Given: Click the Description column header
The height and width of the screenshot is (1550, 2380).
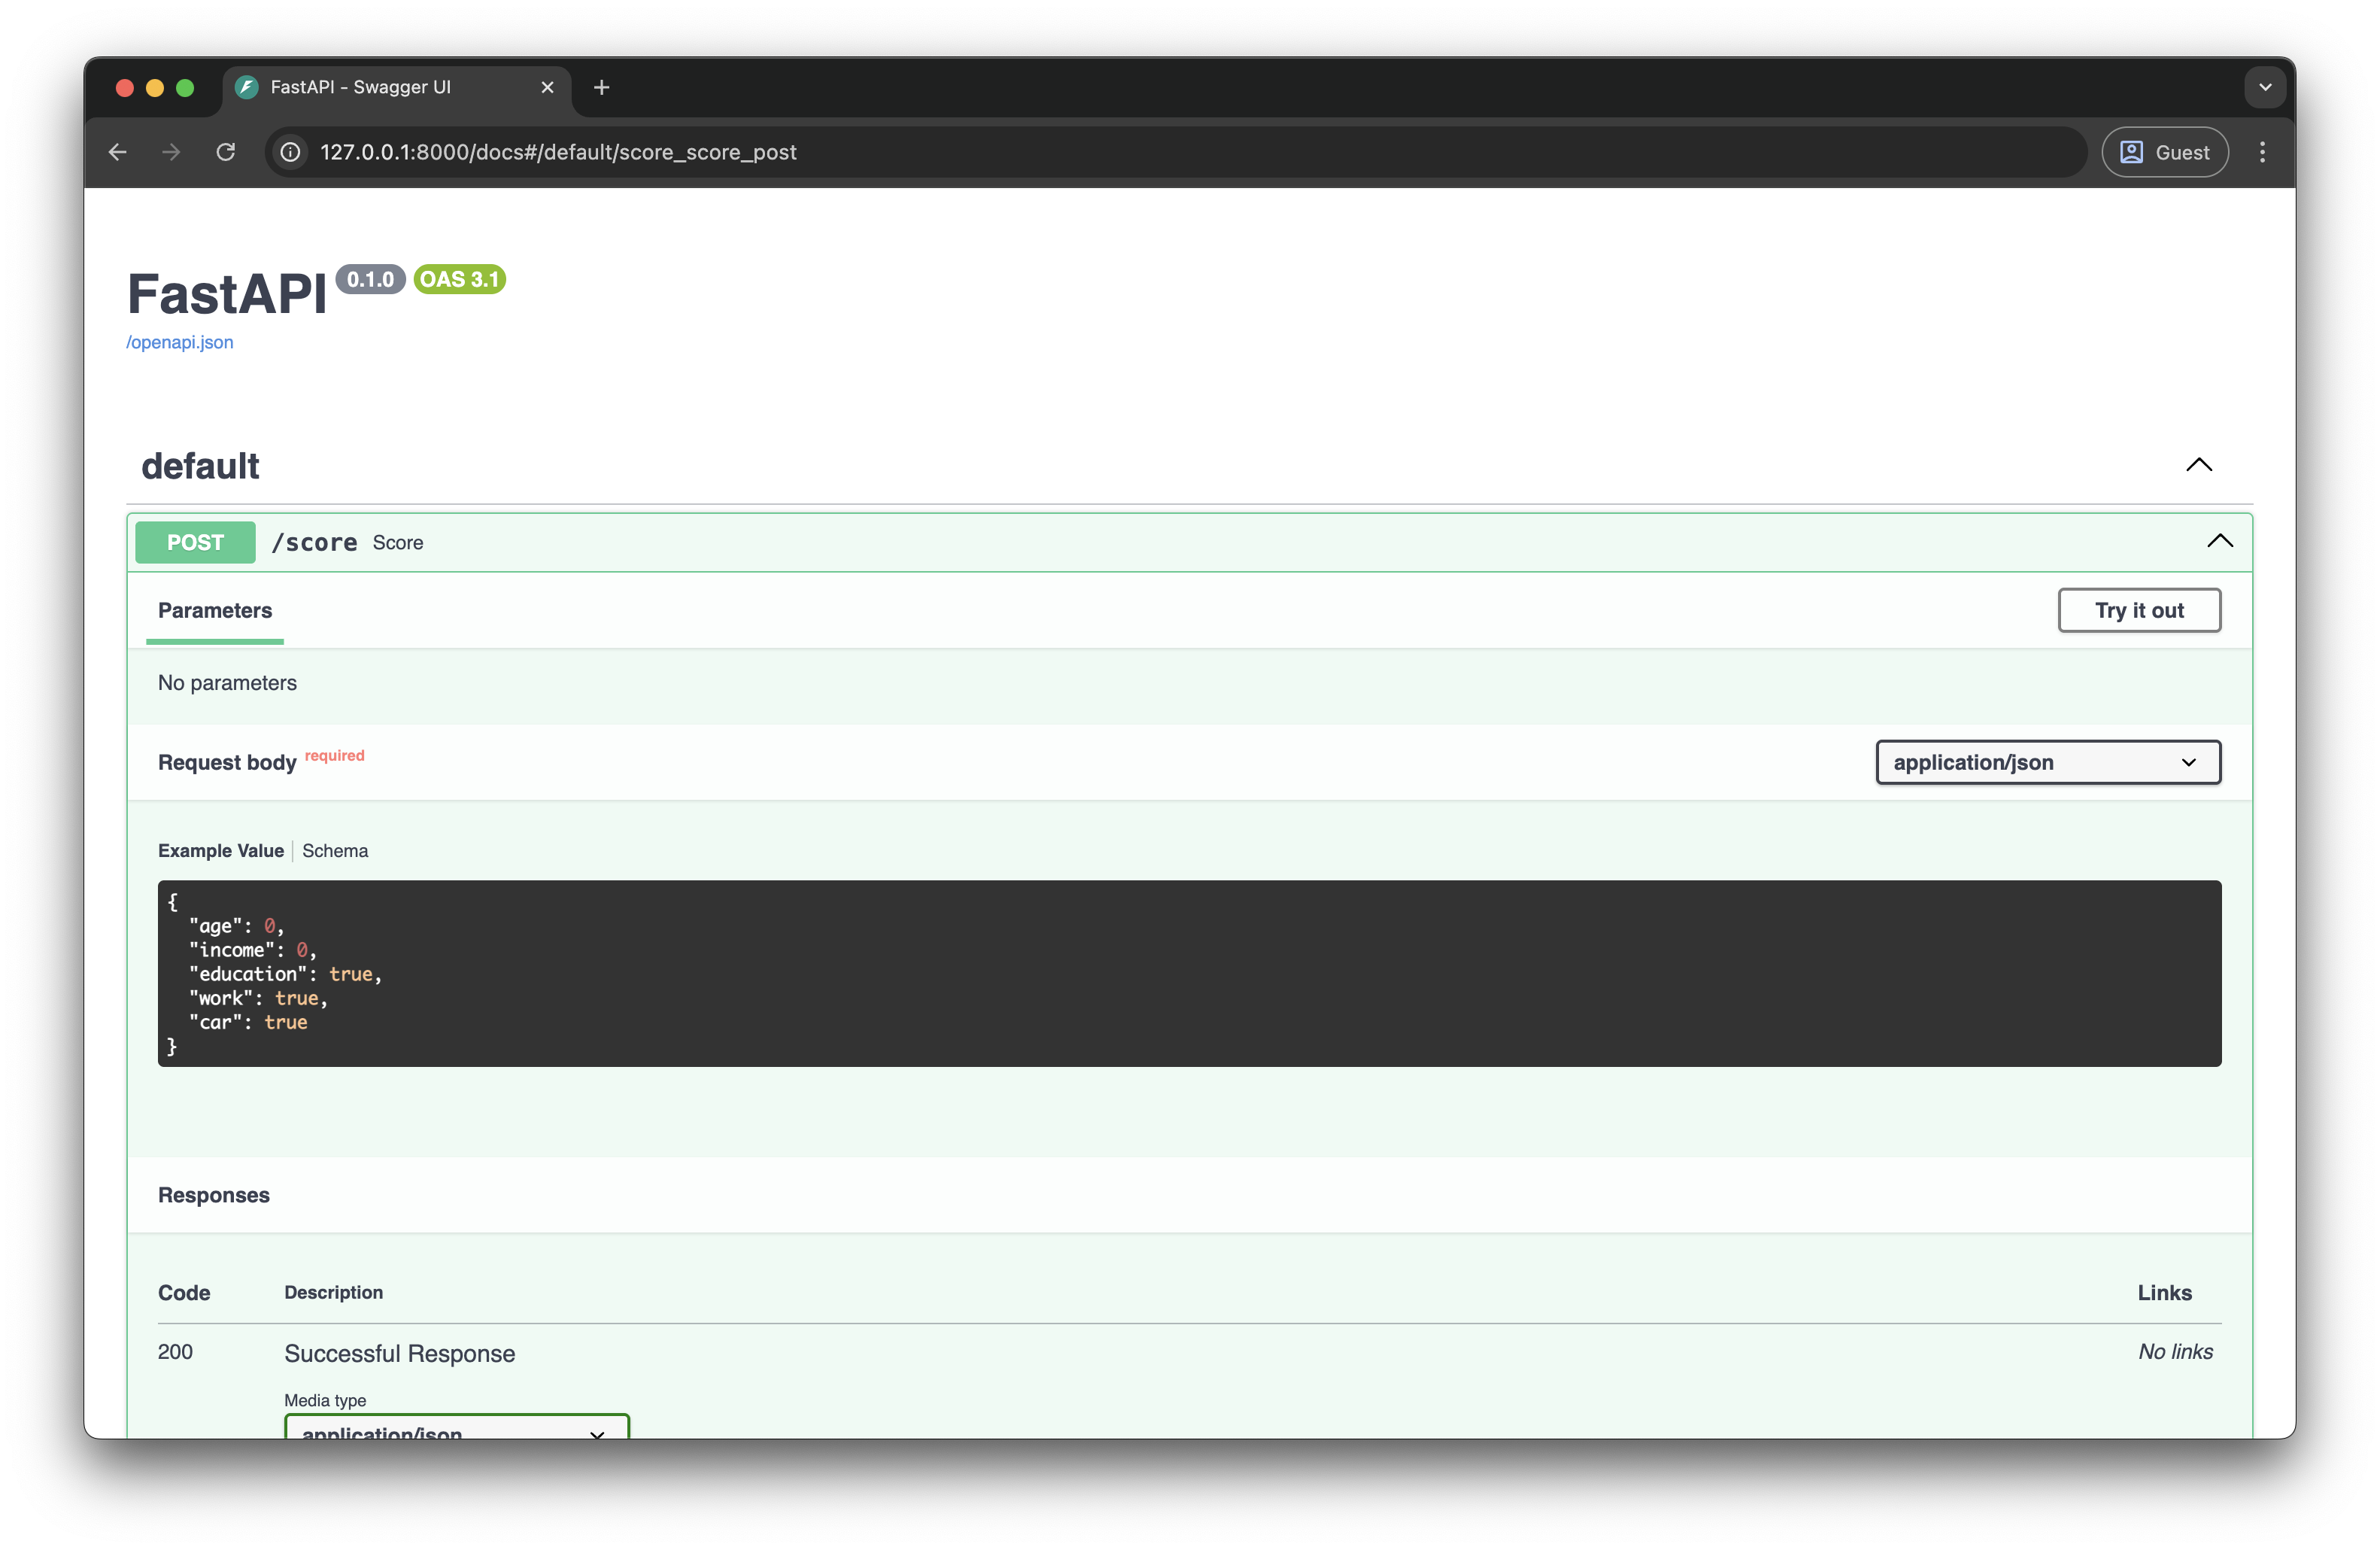Looking at the screenshot, I should point(334,1292).
